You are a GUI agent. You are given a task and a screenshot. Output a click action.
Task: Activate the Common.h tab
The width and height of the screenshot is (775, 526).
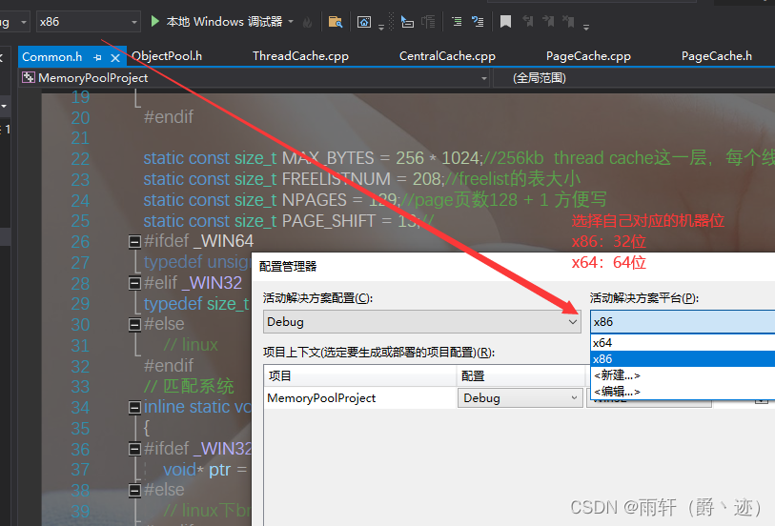(51, 57)
